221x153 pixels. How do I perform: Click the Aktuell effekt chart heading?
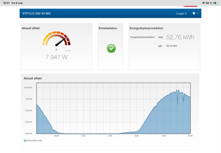(x=33, y=78)
